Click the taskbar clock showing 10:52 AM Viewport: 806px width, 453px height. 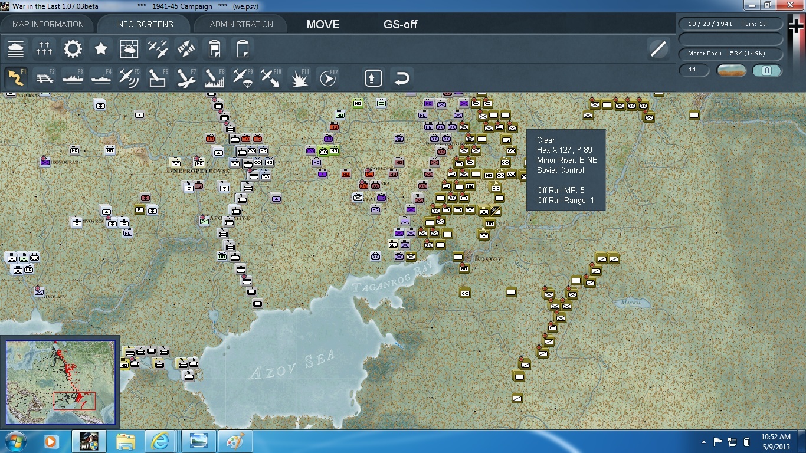click(775, 442)
